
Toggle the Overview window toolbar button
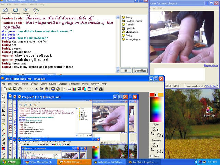coord(89,89)
